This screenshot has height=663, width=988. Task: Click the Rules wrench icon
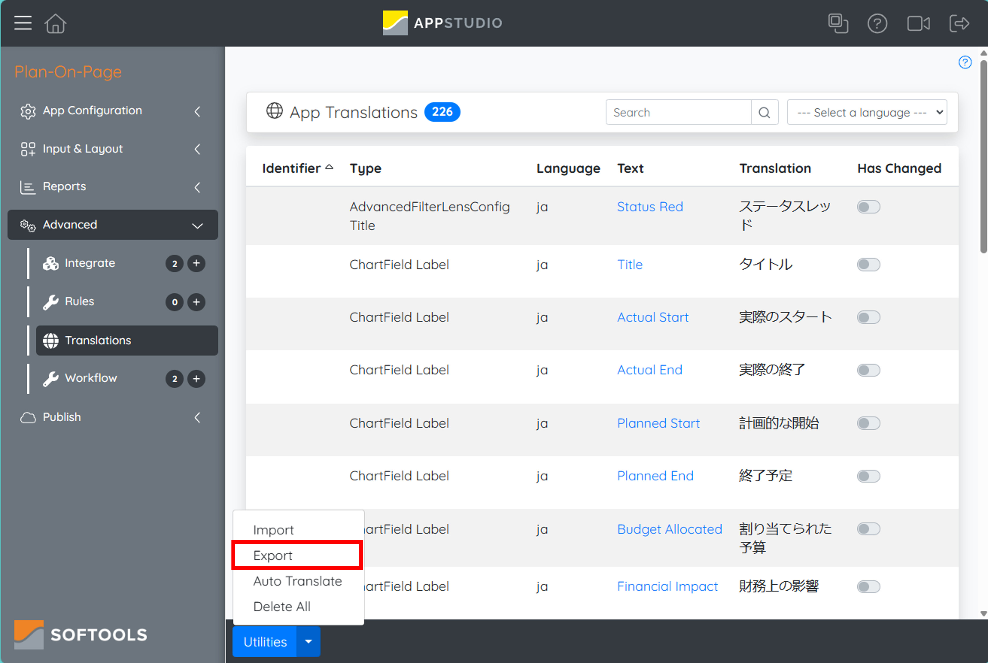click(x=50, y=302)
